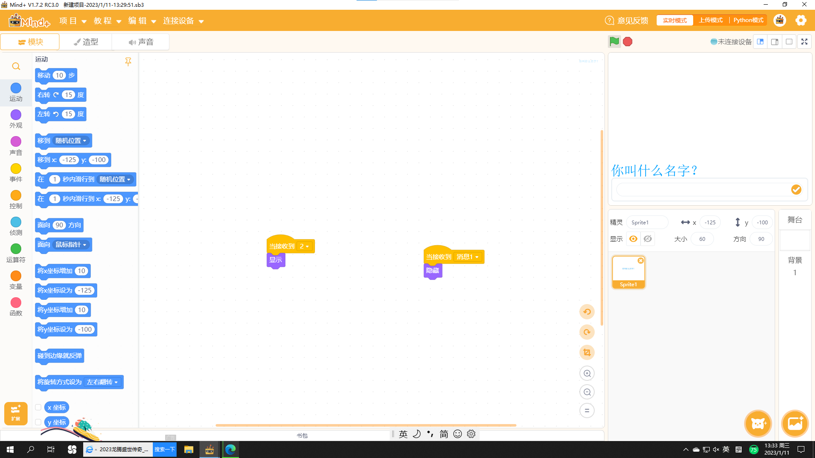Image resolution: width=815 pixels, height=458 pixels.
Task: Select the purple 外观 category
Action: 16,119
